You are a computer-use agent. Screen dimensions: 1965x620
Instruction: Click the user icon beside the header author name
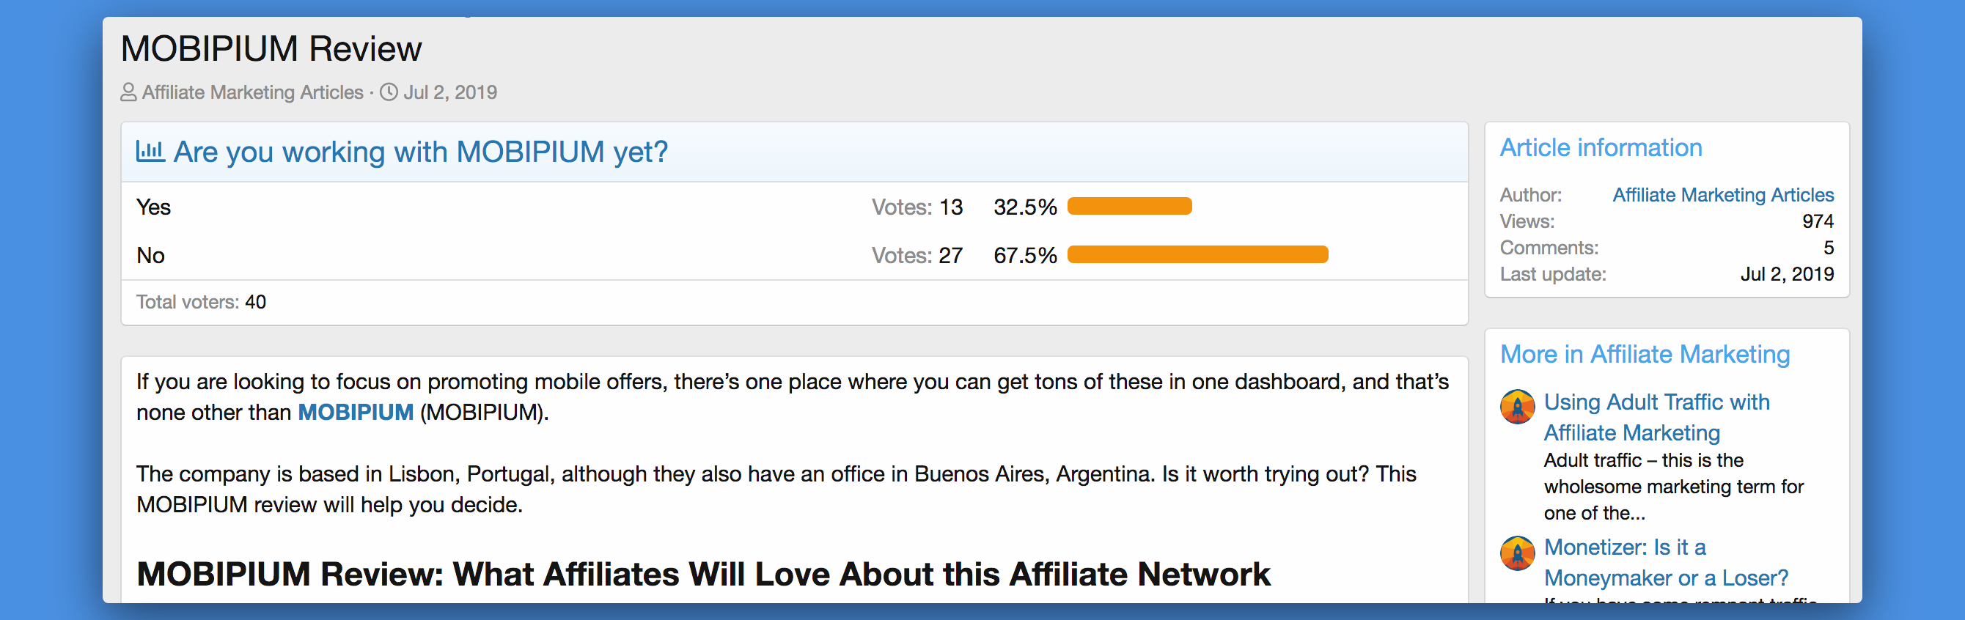point(128,92)
